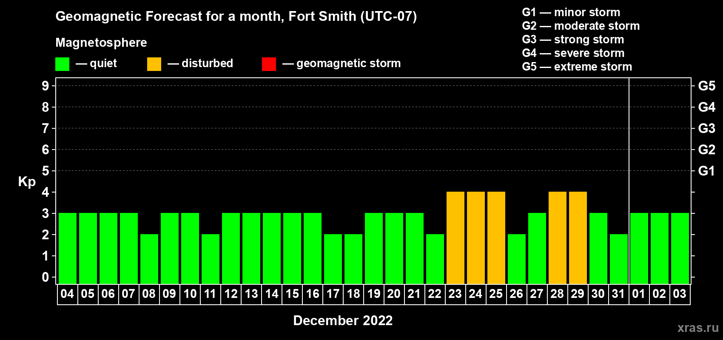Click the yellow bar for December 23

point(455,238)
